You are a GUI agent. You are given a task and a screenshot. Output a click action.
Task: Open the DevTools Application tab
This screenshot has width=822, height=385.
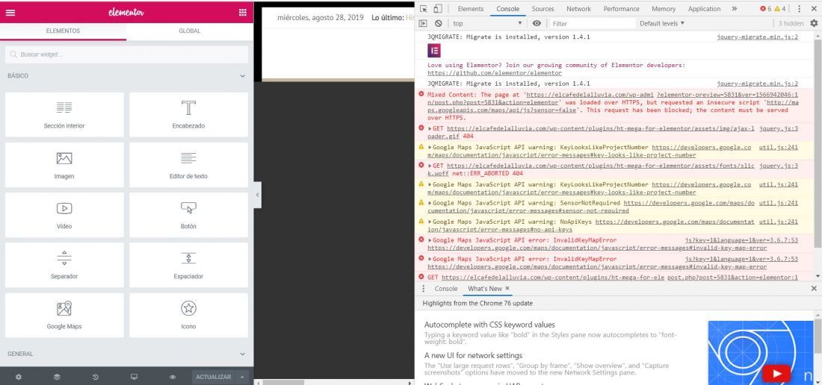704,9
